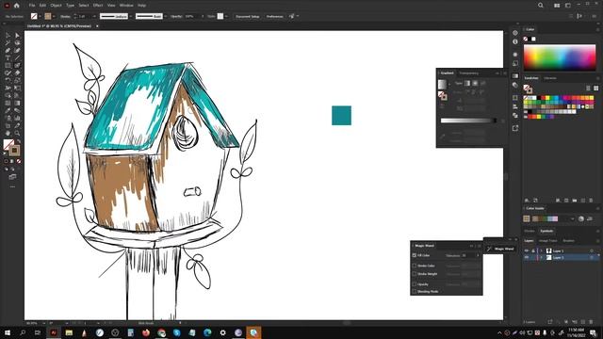The height and width of the screenshot is (339, 603).
Task: Show swatches in list view
Action: [x=588, y=88]
